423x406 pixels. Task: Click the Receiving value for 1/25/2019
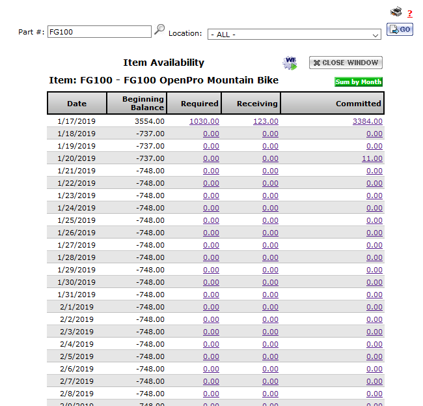pyautogui.click(x=270, y=220)
